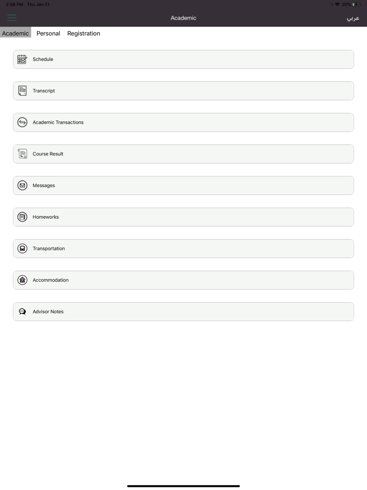Click the Academic Transactions arrows icon
Viewport: 367px width, 490px height.
coord(22,122)
